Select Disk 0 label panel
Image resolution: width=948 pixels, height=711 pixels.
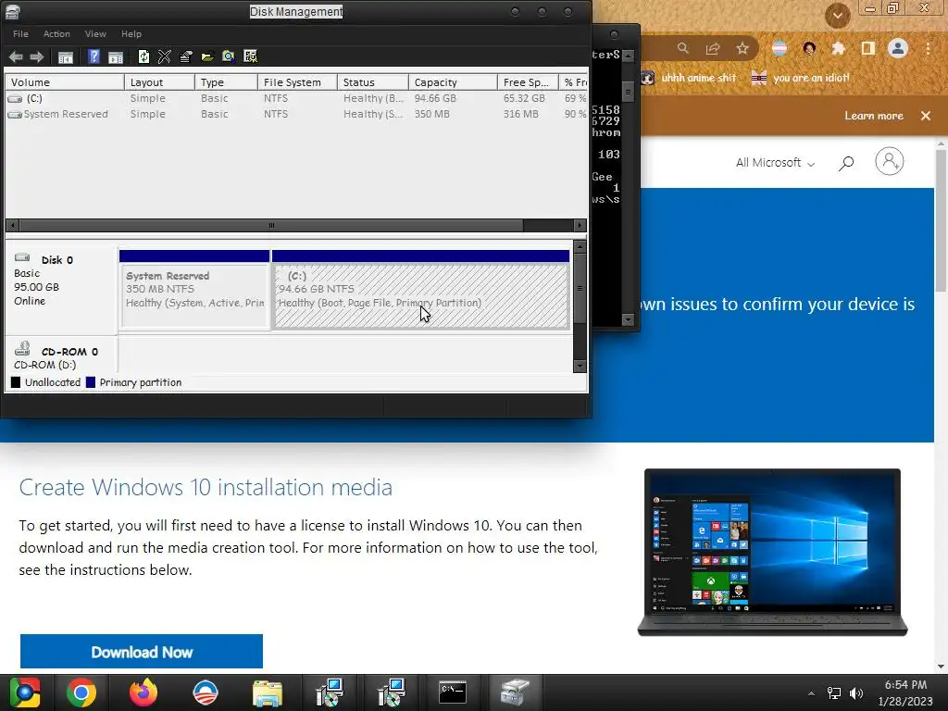61,289
